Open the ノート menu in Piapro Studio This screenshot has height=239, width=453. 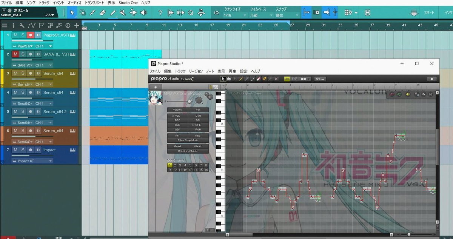point(210,71)
